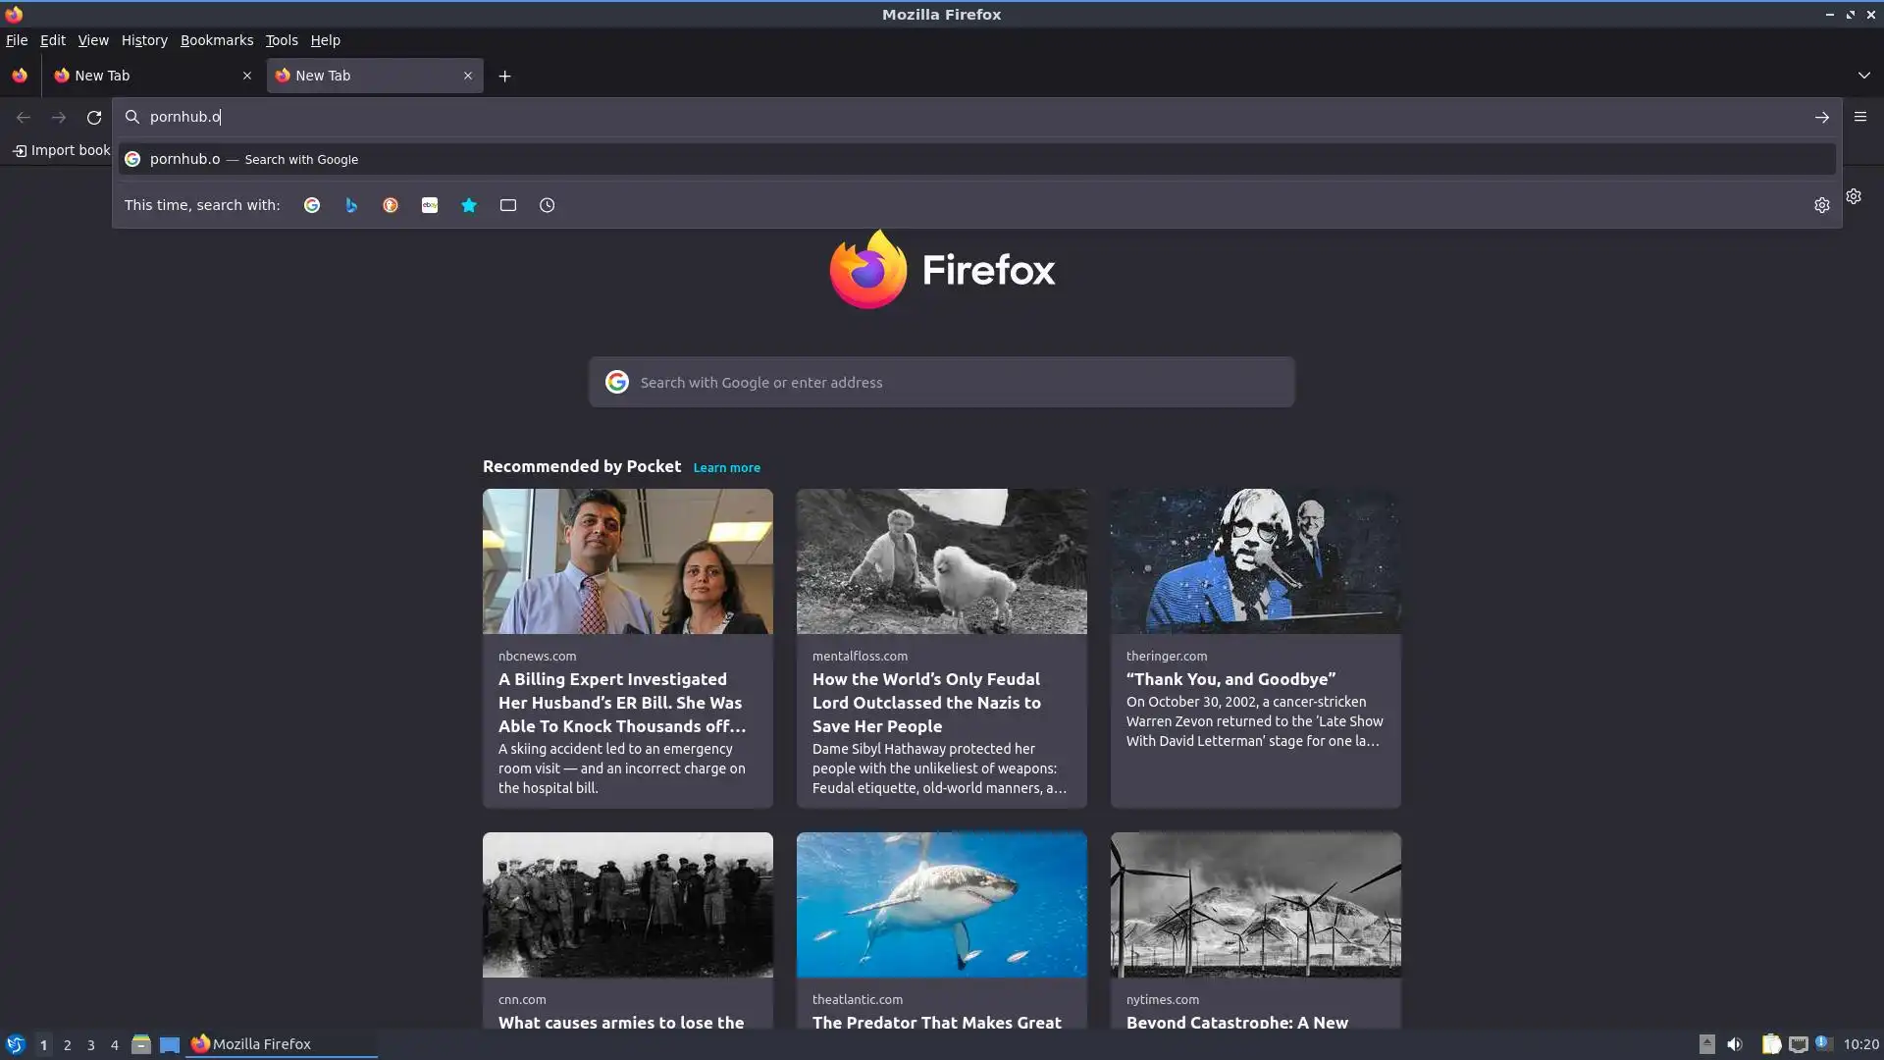
Task: Click the Search with Google page field
Action: (x=942, y=383)
